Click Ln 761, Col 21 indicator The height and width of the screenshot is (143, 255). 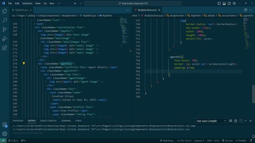tap(184, 141)
